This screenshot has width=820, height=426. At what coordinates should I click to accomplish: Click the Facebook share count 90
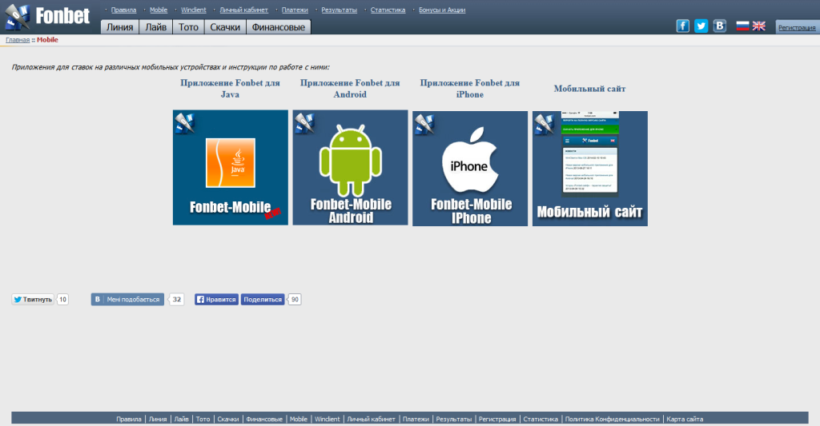point(295,299)
